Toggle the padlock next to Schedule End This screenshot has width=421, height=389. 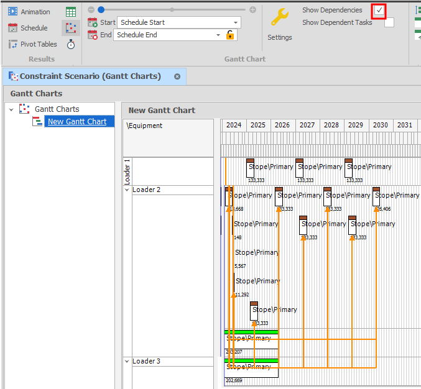tap(230, 35)
